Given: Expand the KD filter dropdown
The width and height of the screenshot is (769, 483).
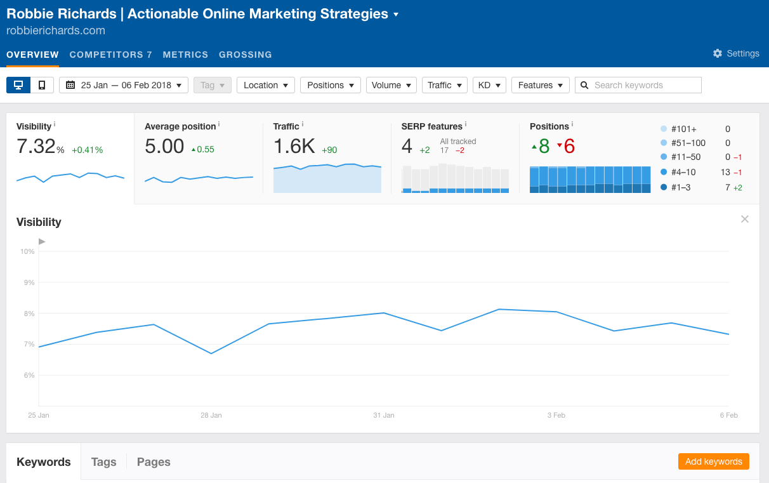Looking at the screenshot, I should coord(489,85).
